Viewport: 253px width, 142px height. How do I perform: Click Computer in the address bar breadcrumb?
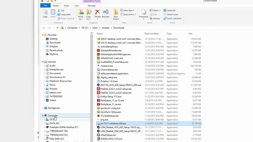click(x=72, y=28)
